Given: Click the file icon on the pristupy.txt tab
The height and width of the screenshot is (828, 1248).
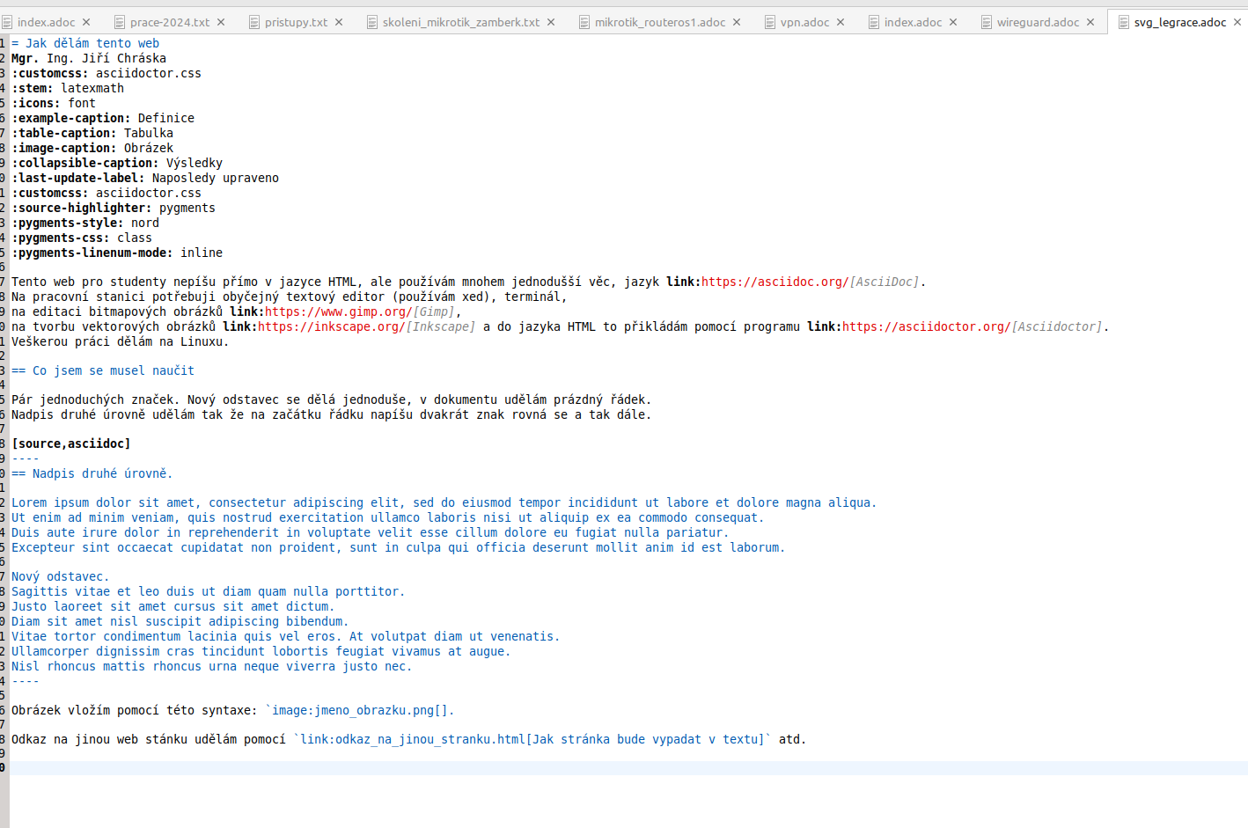Looking at the screenshot, I should (x=254, y=22).
